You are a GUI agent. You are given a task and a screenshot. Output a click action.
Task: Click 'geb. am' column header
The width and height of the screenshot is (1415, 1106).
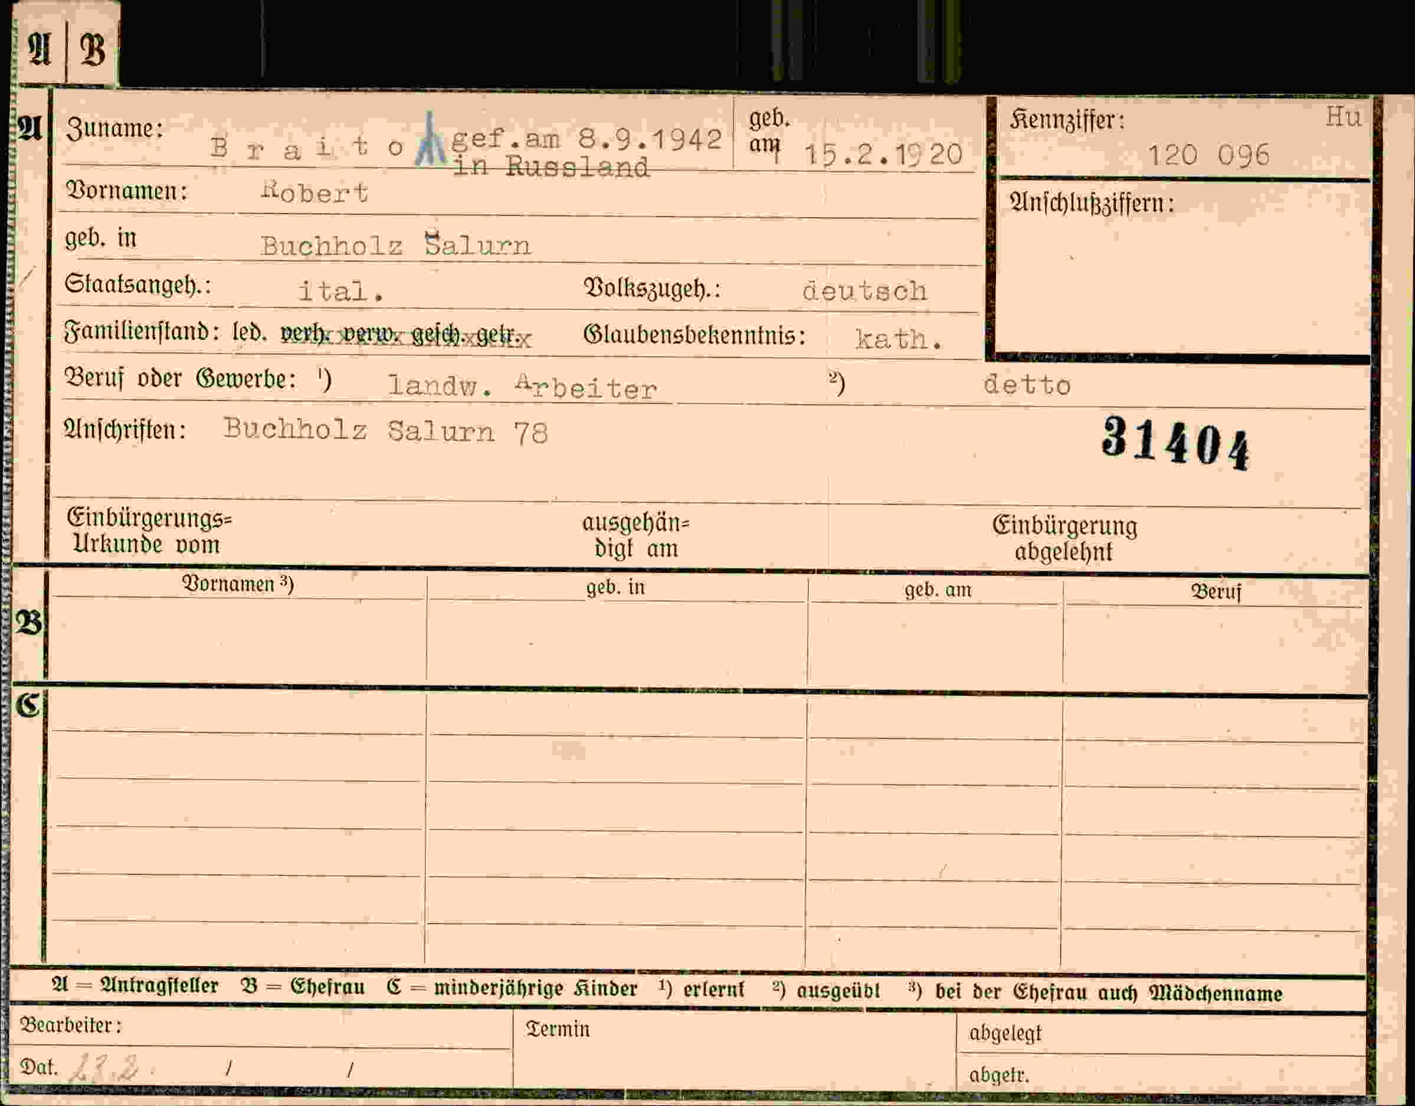[938, 590]
